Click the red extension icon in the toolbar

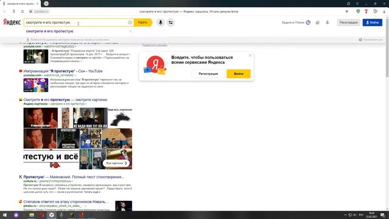click(366, 12)
